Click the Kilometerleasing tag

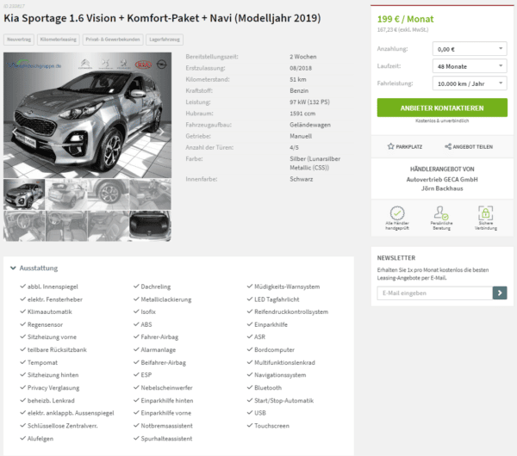(59, 40)
